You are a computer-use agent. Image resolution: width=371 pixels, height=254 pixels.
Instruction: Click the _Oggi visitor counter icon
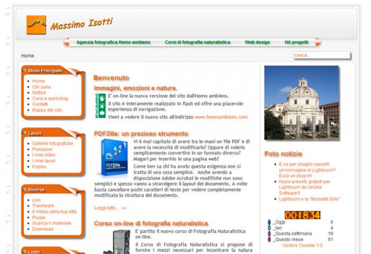pyautogui.click(x=269, y=222)
